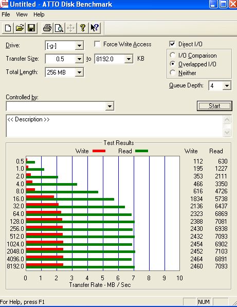Click the 64.0 transfer size row label
The width and height of the screenshot is (237, 307).
[x=19, y=214]
